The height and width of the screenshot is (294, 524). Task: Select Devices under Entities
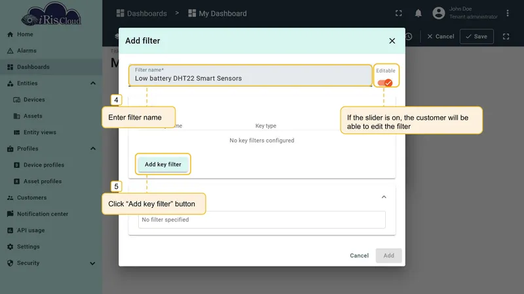[51, 100]
